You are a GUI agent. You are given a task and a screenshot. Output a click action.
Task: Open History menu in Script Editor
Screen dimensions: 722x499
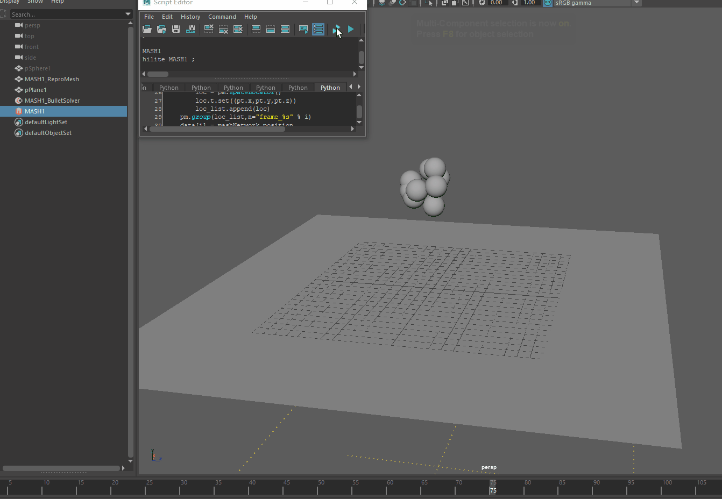point(190,17)
